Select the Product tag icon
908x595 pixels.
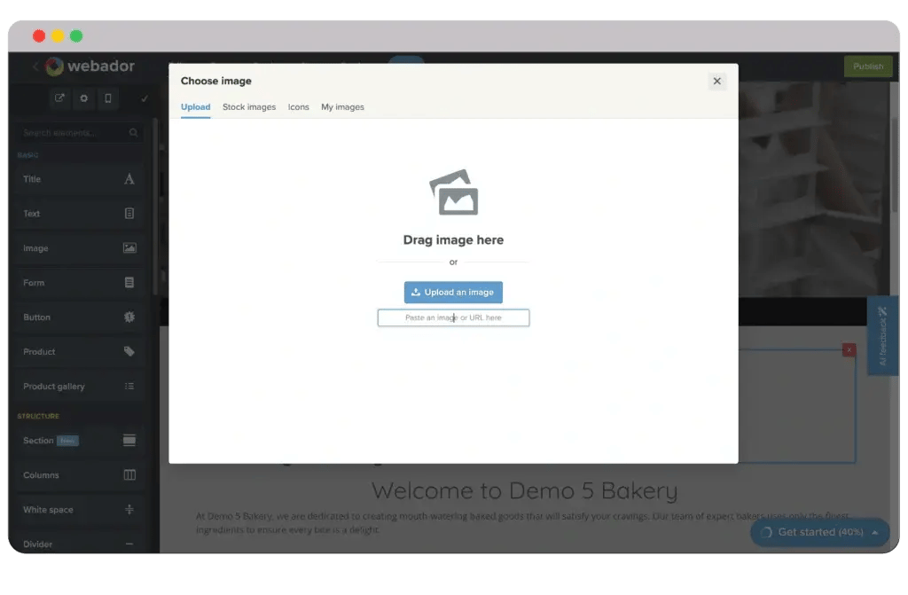[x=129, y=352]
